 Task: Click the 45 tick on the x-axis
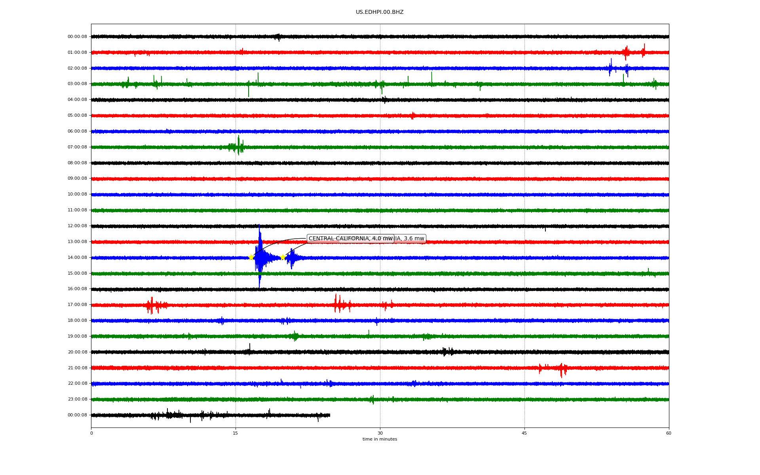524,433
